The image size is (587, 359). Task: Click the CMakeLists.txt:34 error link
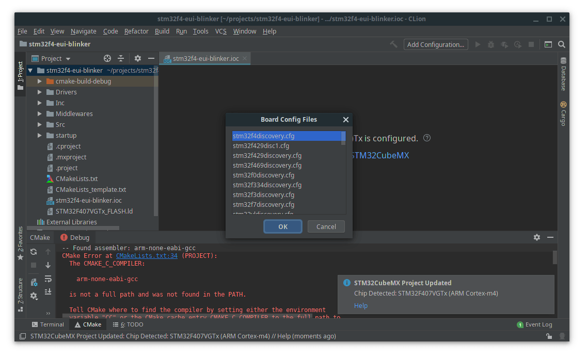tap(147, 256)
